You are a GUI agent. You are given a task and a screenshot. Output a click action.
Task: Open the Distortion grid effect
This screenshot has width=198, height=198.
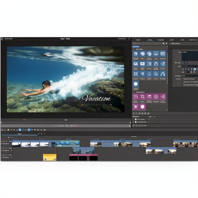136,75
